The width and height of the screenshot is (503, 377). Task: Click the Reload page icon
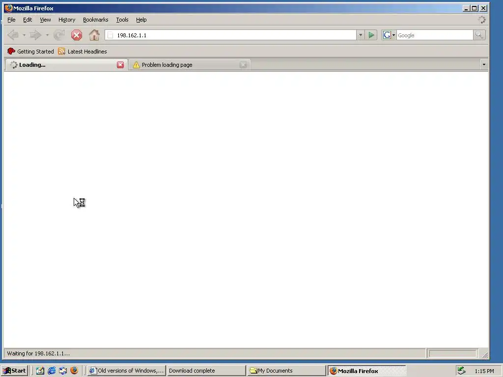(59, 35)
